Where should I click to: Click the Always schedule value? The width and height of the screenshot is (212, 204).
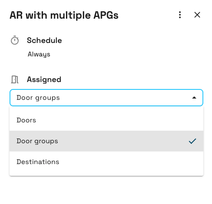[39, 54]
